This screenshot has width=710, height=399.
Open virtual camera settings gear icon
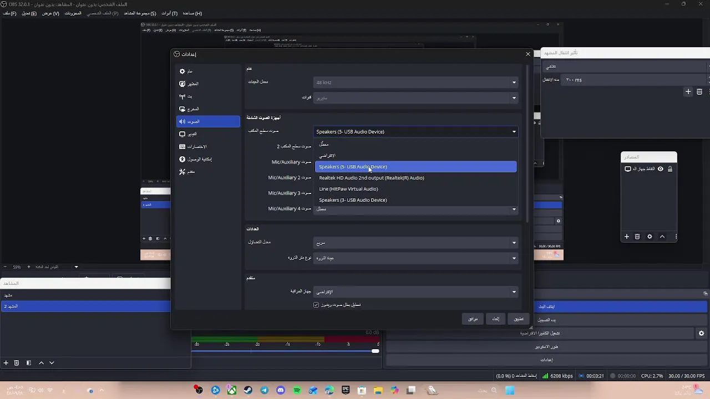point(701,333)
